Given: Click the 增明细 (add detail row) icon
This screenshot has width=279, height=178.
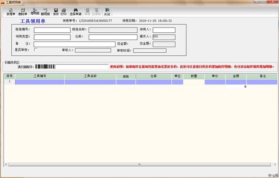Looking at the screenshot, I should point(34,11).
